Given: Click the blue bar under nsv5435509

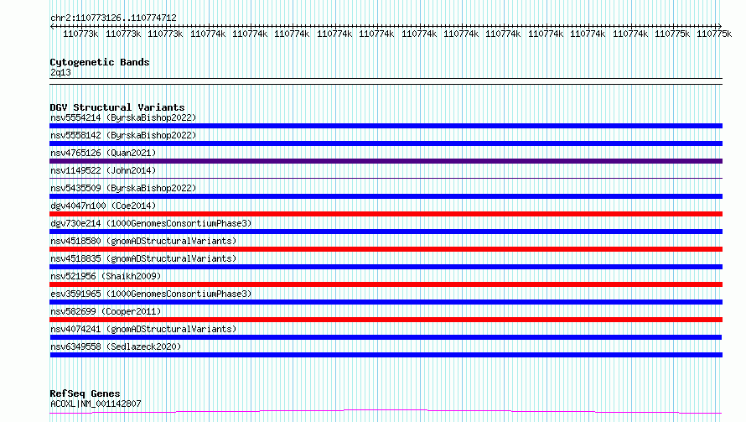Looking at the screenshot, I should coord(386,196).
